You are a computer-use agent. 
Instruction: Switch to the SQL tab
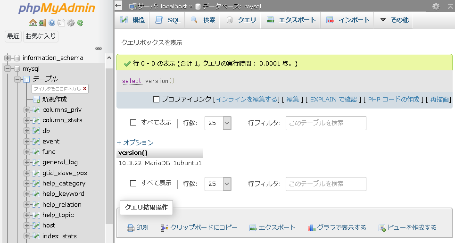pos(167,20)
